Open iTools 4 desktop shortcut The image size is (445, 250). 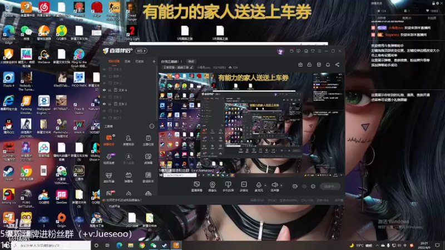(x=8, y=79)
